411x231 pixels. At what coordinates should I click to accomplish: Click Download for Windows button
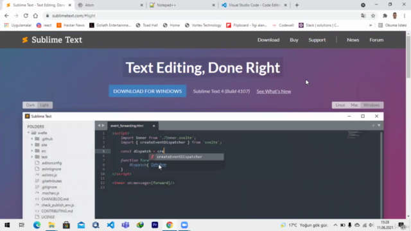point(148,91)
